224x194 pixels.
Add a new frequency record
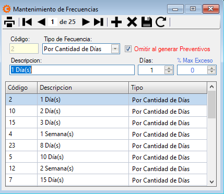pyautogui.click(x=116, y=22)
